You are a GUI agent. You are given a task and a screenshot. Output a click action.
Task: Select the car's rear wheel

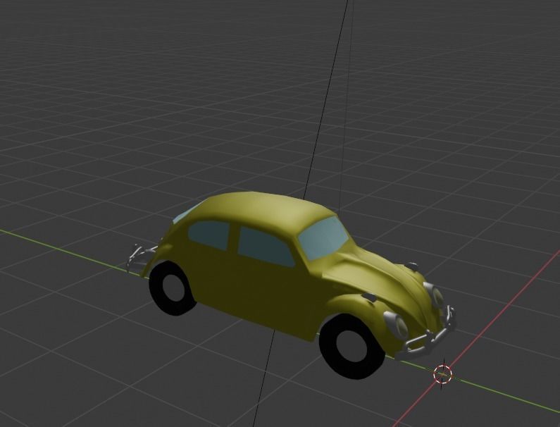[x=173, y=288]
